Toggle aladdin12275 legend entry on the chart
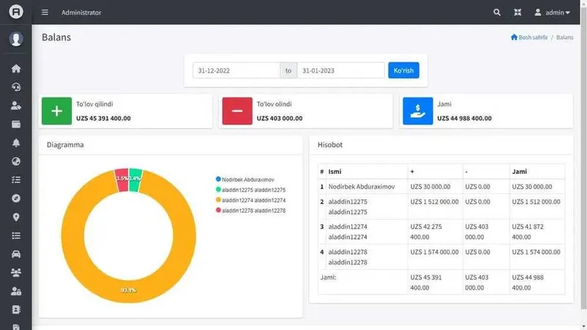Screen dimensions: 587x330 tap(250, 190)
